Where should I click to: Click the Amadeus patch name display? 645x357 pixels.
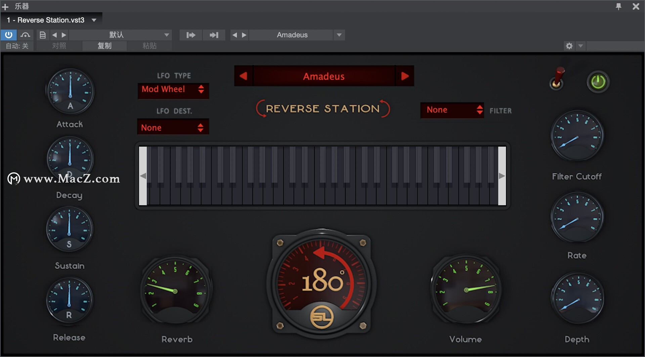coord(324,76)
